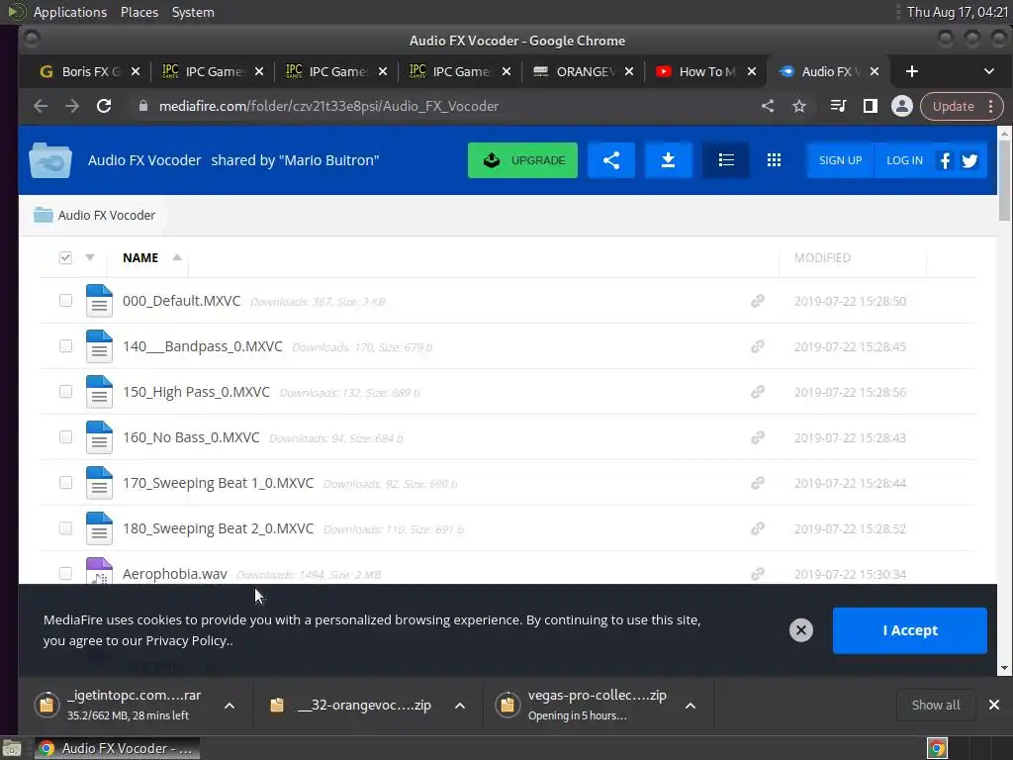Copy link icon for Aerophobia.wav
1013x760 pixels.
[757, 574]
